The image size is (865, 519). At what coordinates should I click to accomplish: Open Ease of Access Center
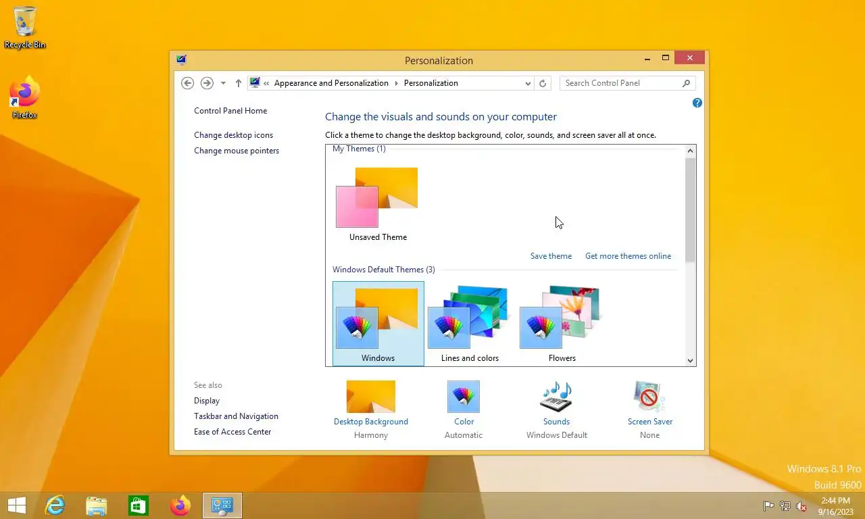[x=232, y=432]
